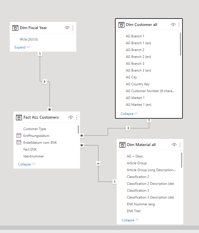Image resolution: width=199 pixels, height=233 pixels.
Task: Collapse the Fact ALL Customers field list
Action: tap(27, 164)
